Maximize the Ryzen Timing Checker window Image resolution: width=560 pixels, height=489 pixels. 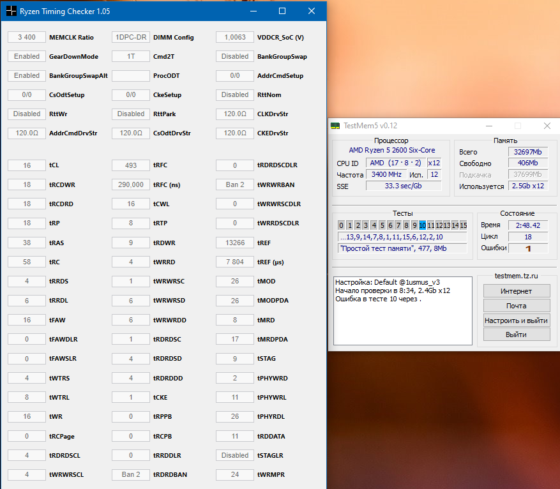pyautogui.click(x=282, y=11)
